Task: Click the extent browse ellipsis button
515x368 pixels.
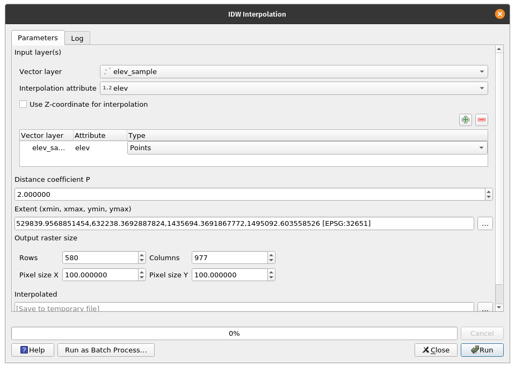Action: click(x=485, y=224)
